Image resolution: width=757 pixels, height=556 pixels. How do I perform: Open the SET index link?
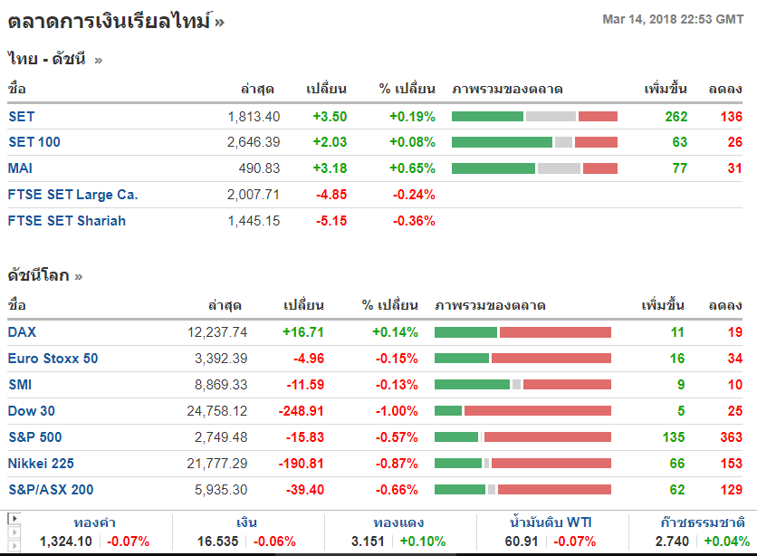click(x=21, y=117)
